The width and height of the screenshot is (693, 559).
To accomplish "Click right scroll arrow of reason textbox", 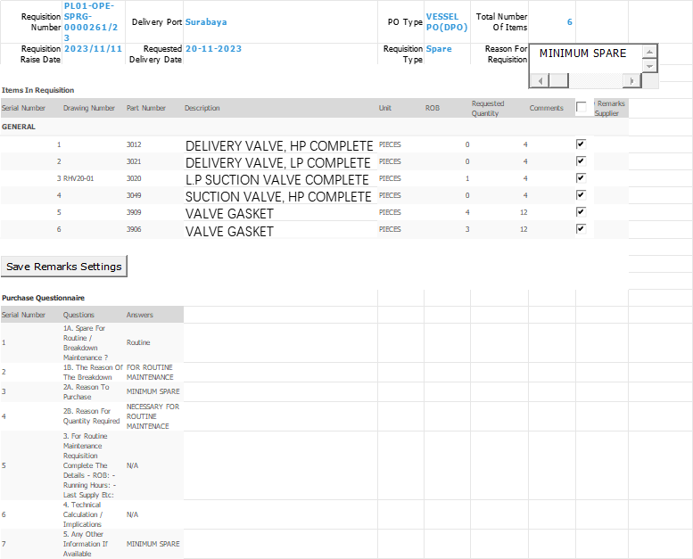I will [x=631, y=81].
